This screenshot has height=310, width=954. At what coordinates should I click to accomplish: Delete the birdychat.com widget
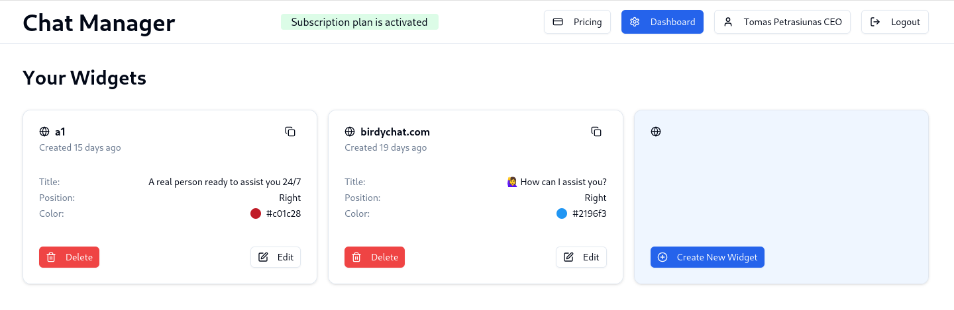click(374, 257)
